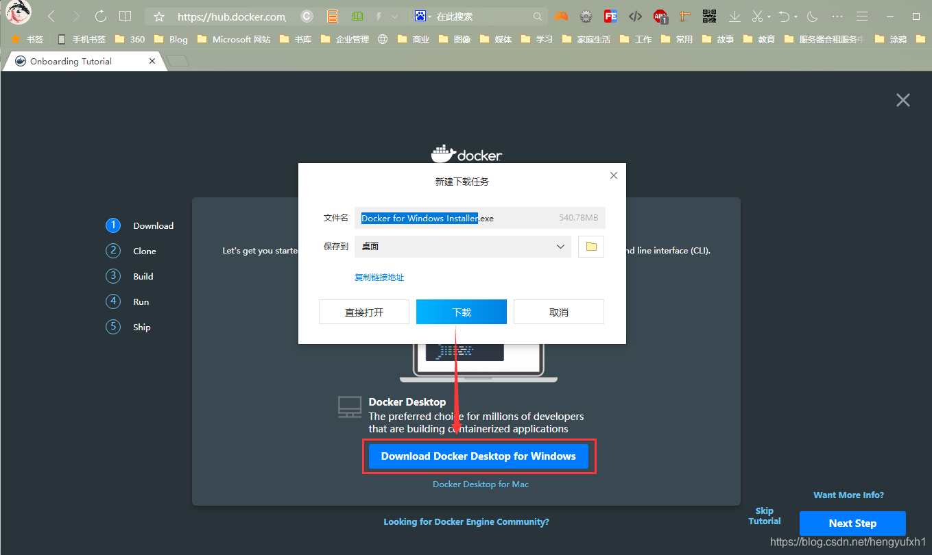Open the 书签 bookmarks star menu
This screenshot has height=555, width=932.
pyautogui.click(x=27, y=39)
